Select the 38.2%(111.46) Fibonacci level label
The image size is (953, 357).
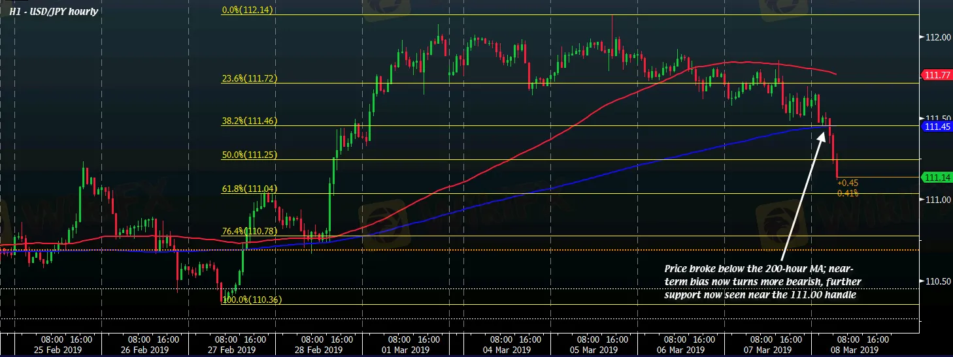click(x=249, y=121)
